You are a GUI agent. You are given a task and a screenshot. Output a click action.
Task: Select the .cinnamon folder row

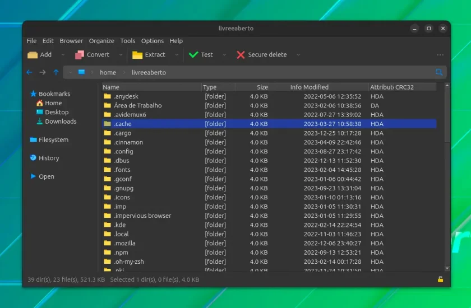pos(269,142)
